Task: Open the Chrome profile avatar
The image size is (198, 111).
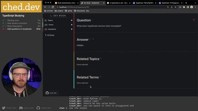Action: (x=192, y=7)
